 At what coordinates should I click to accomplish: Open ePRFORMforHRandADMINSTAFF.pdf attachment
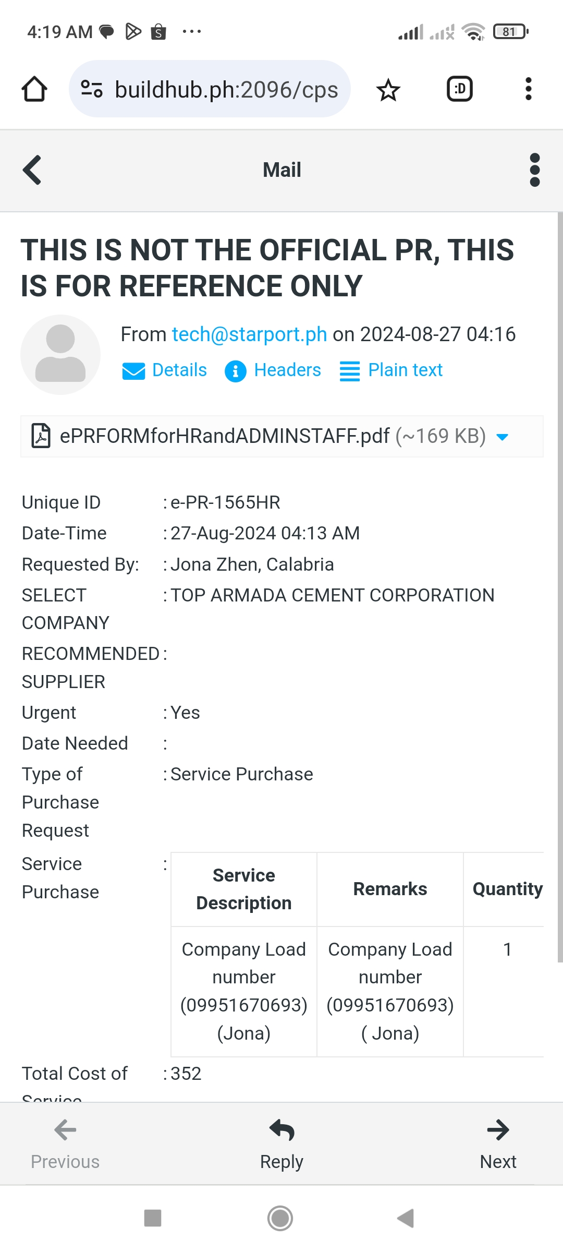224,436
